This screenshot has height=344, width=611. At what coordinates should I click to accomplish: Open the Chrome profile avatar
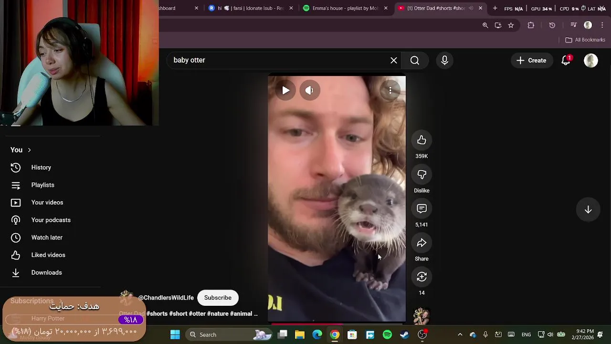[588, 25]
